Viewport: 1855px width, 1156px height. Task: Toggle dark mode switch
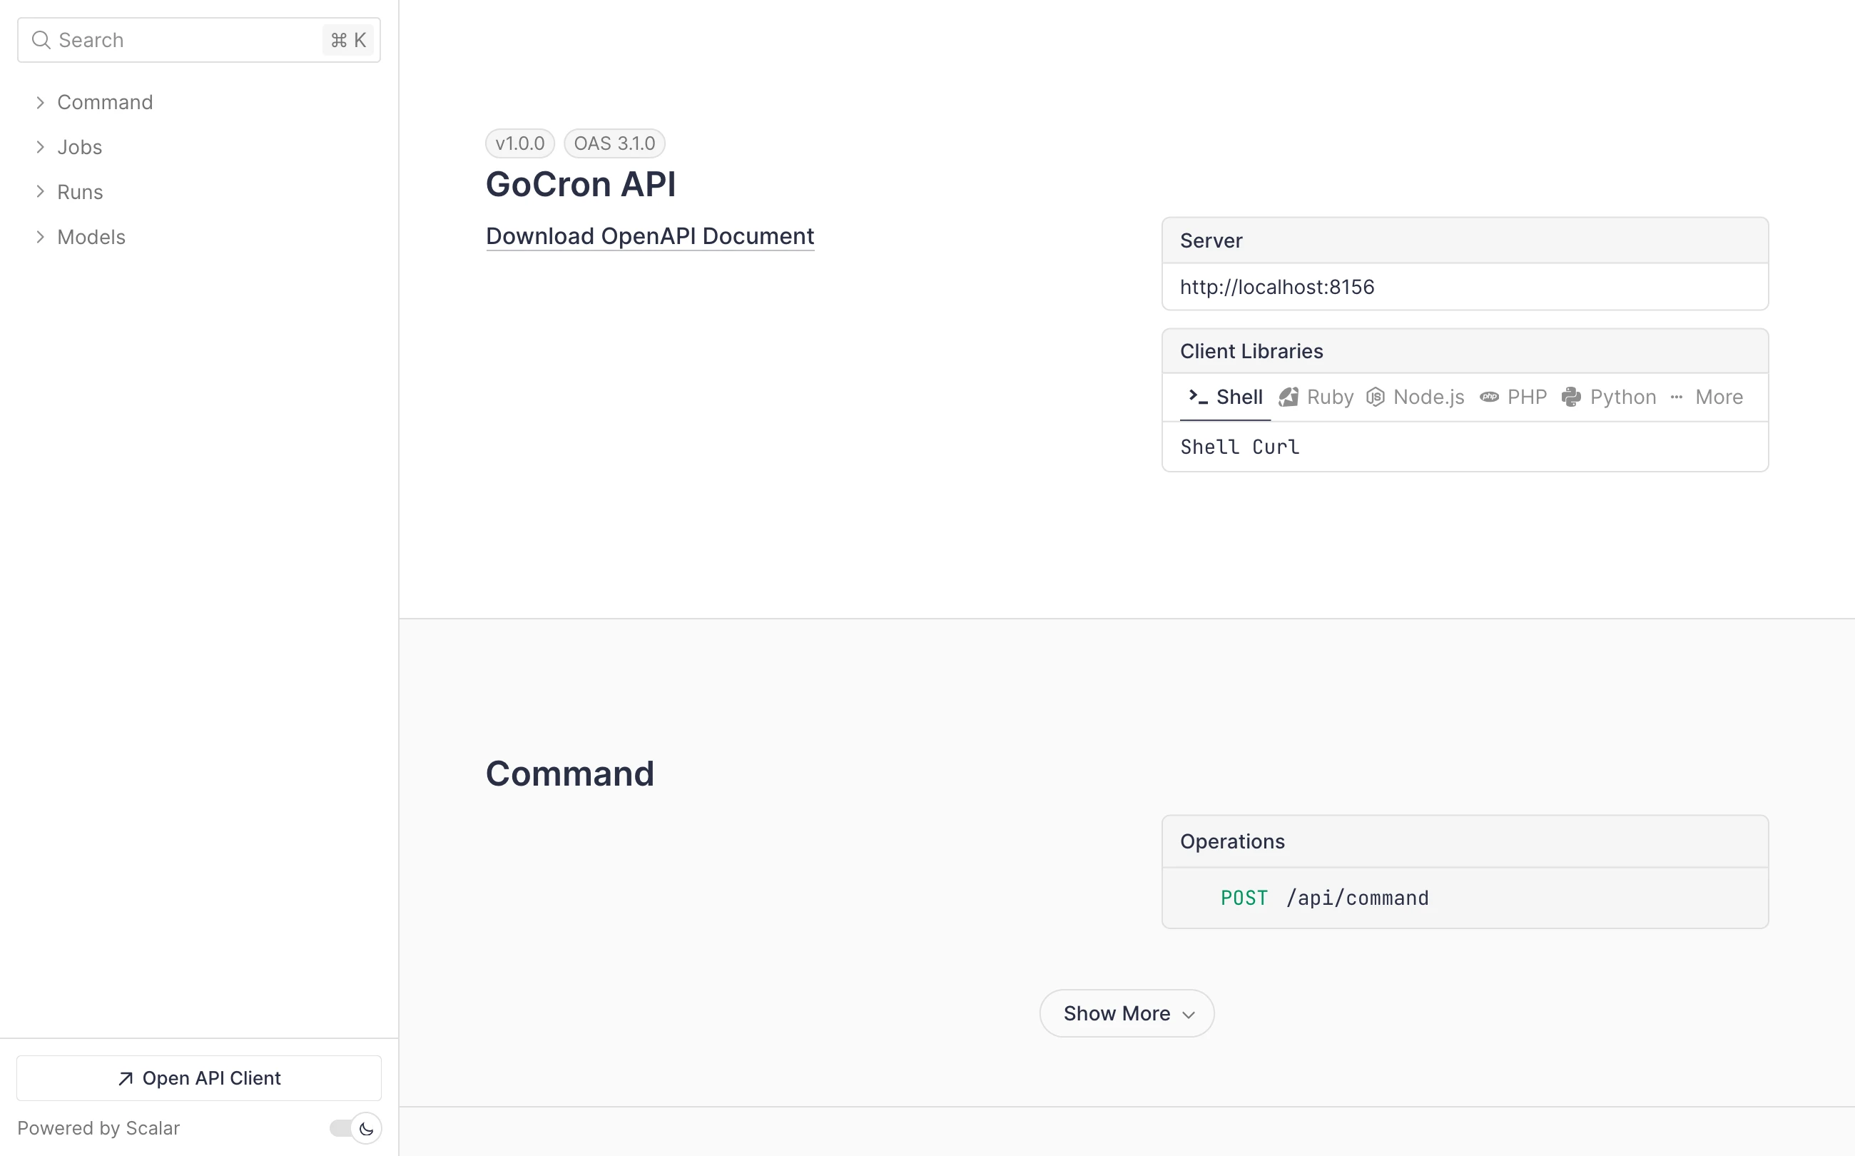coord(355,1128)
